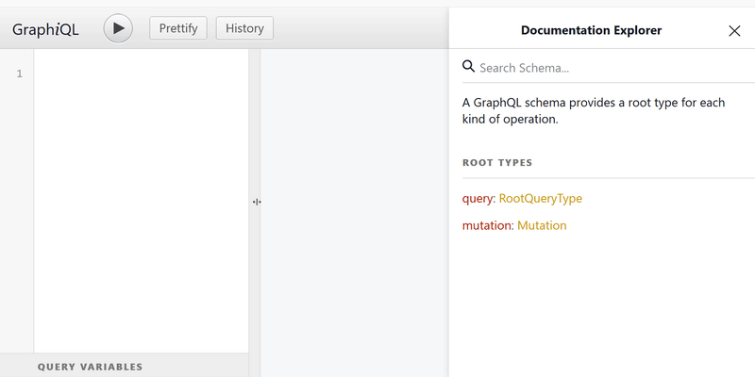Screen dimensions: 755x377
Task: Click the editor splitter drag handle
Action: (257, 202)
